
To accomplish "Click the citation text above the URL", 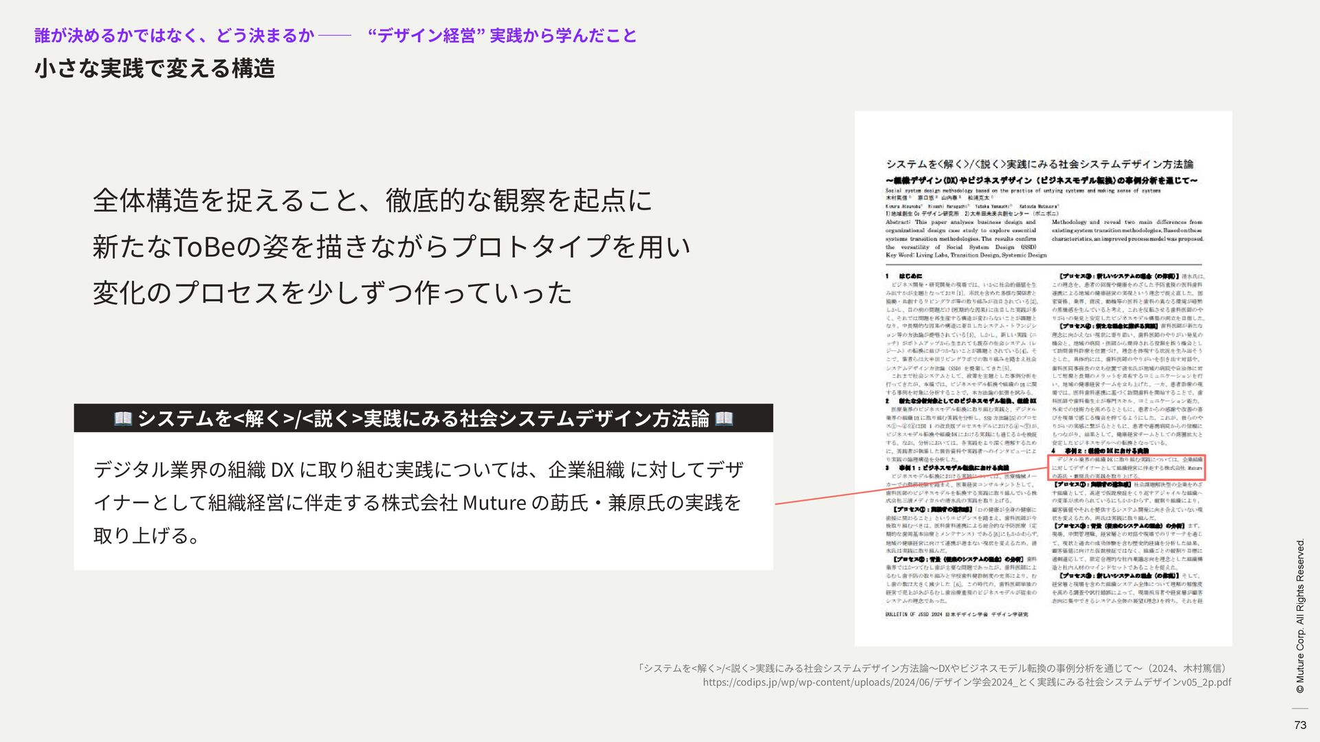I will [x=933, y=668].
